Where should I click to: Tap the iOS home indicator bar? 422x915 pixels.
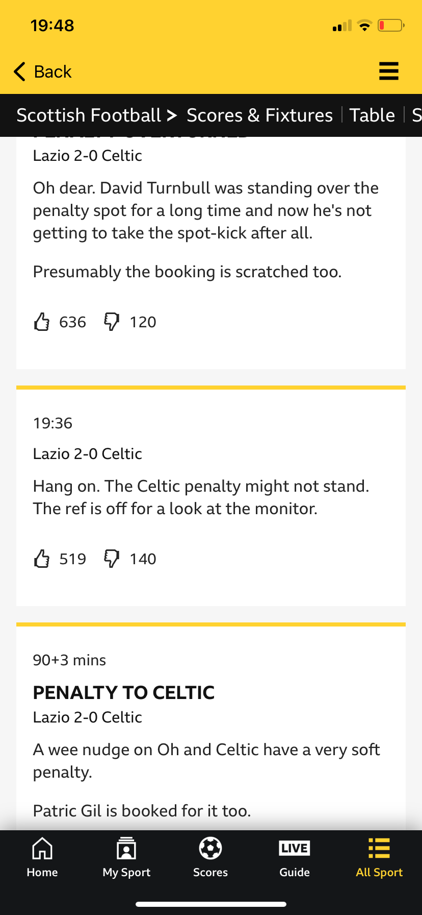[211, 904]
